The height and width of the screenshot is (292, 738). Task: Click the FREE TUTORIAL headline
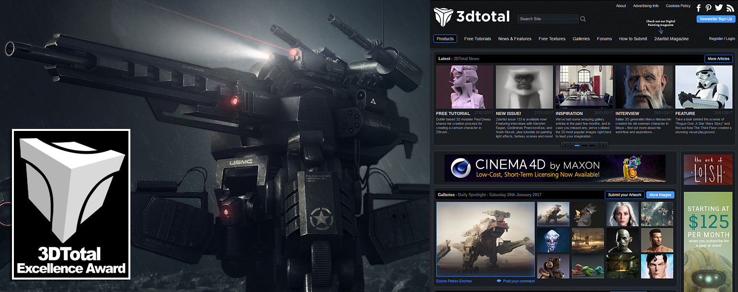(453, 114)
